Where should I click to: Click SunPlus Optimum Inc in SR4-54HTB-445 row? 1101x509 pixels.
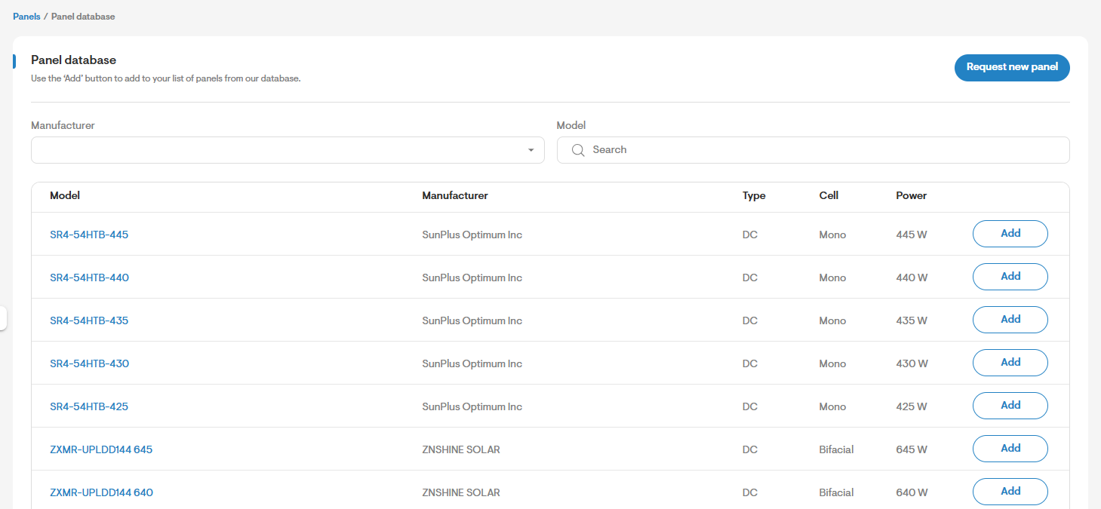coord(472,235)
